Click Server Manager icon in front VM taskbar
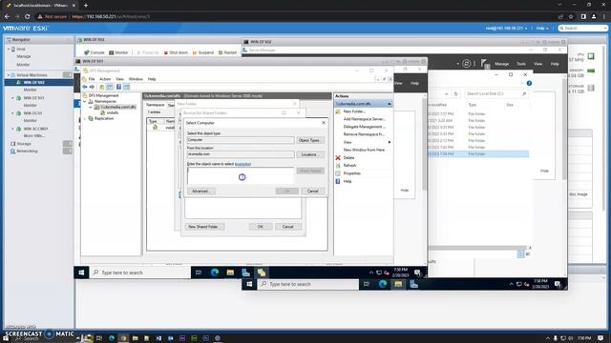 click(x=246, y=272)
